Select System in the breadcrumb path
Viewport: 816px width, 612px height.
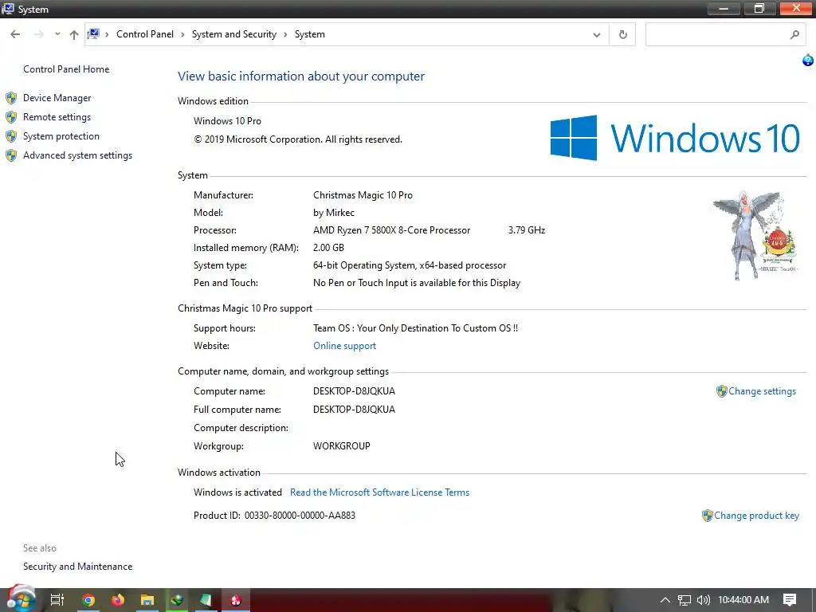pos(310,34)
